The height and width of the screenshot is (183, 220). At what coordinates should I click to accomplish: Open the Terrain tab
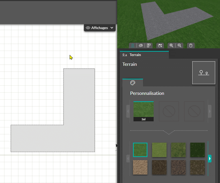point(144,55)
